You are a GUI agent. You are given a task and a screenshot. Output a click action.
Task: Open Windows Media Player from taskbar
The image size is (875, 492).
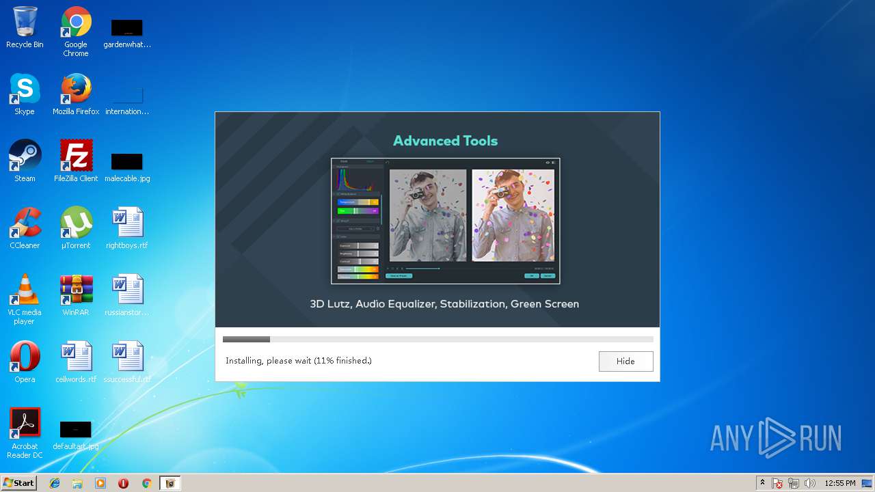[x=100, y=483]
